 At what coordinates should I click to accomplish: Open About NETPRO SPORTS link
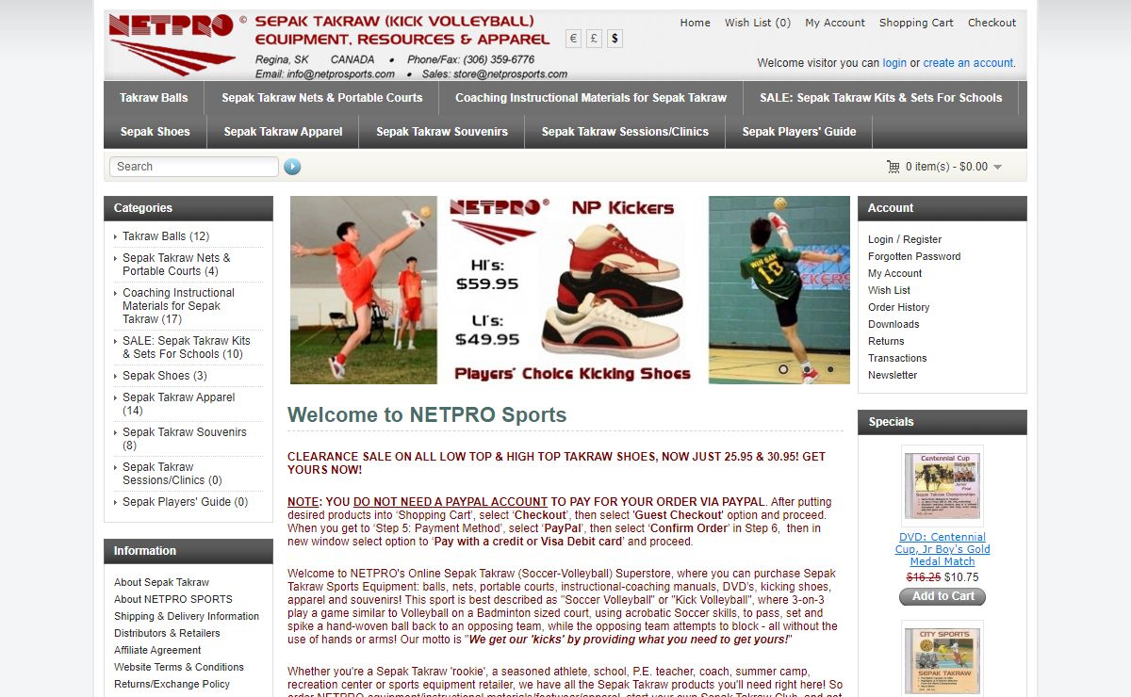pos(173,599)
